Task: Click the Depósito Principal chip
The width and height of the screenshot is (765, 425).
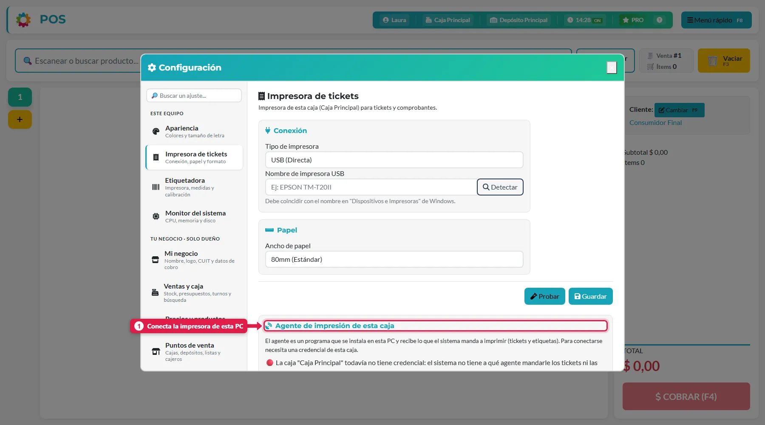Action: (x=518, y=20)
